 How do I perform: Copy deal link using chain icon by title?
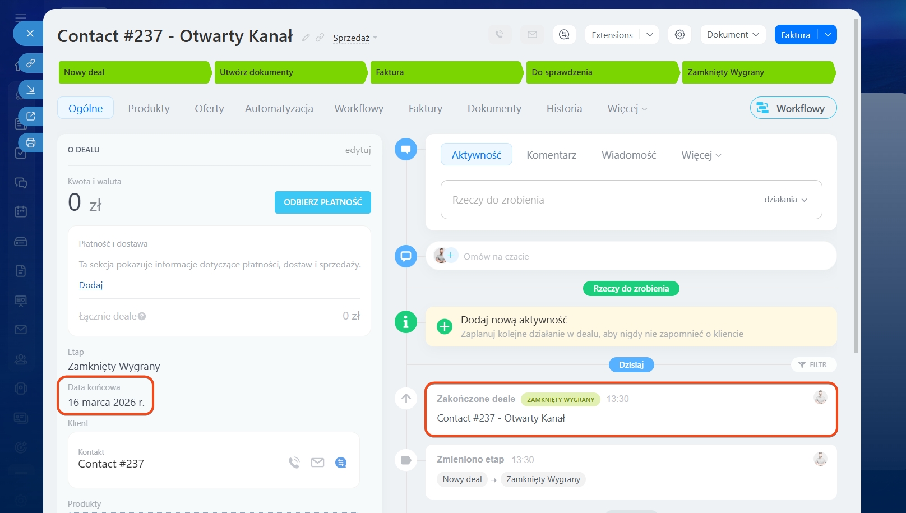click(320, 38)
